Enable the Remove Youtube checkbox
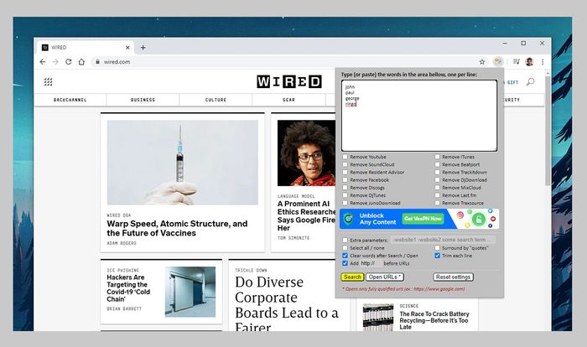Image resolution: width=587 pixels, height=347 pixels. point(345,157)
